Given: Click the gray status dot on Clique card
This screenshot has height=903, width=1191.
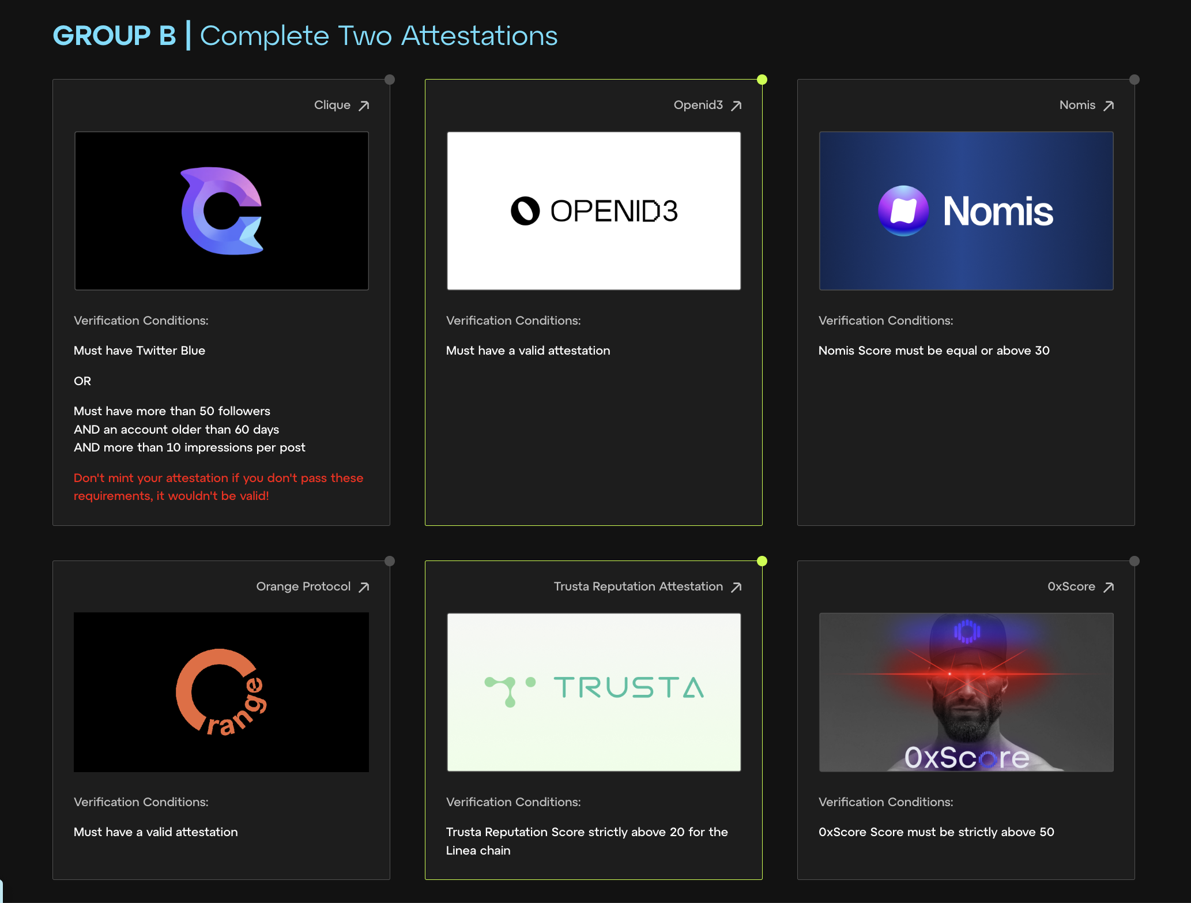Looking at the screenshot, I should (390, 80).
